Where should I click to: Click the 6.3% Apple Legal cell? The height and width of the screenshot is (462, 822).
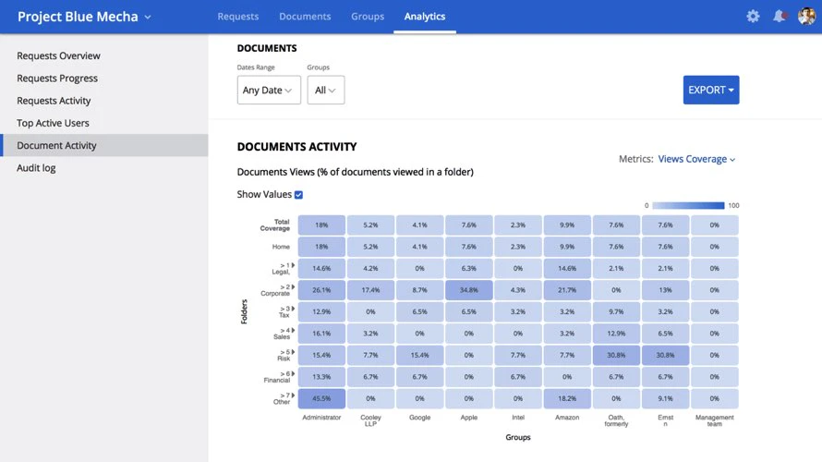pyautogui.click(x=468, y=268)
